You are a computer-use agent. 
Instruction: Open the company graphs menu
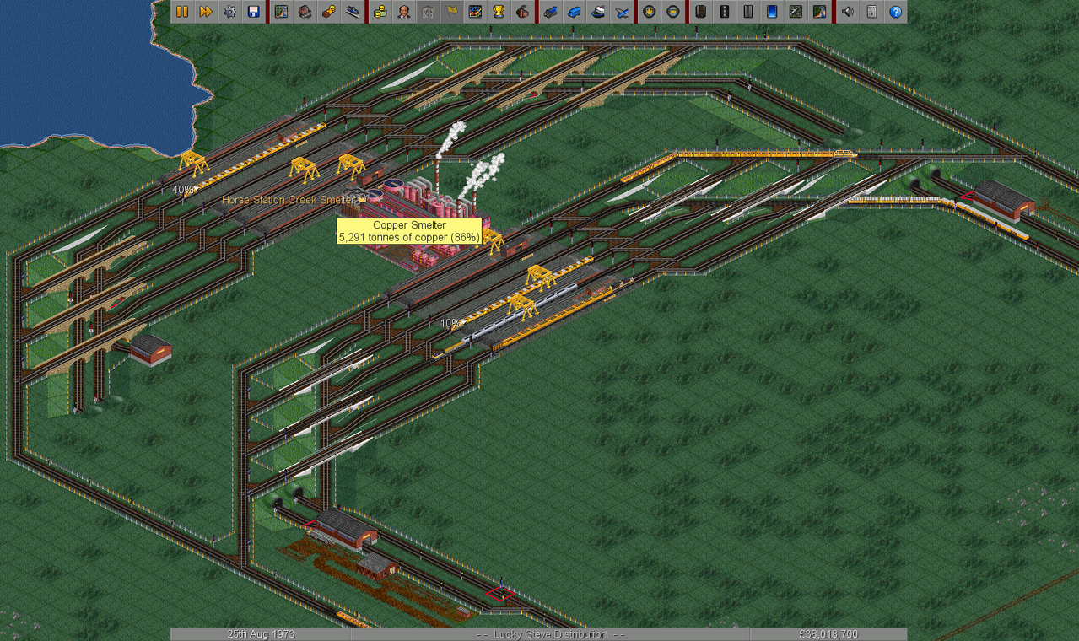475,12
